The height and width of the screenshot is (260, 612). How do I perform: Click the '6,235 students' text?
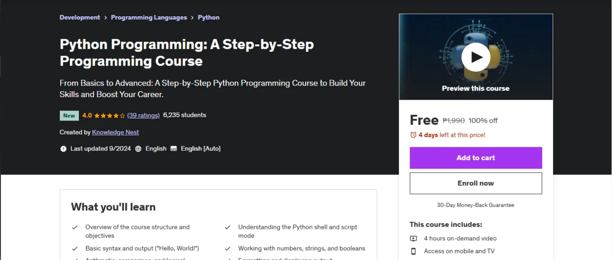(185, 115)
